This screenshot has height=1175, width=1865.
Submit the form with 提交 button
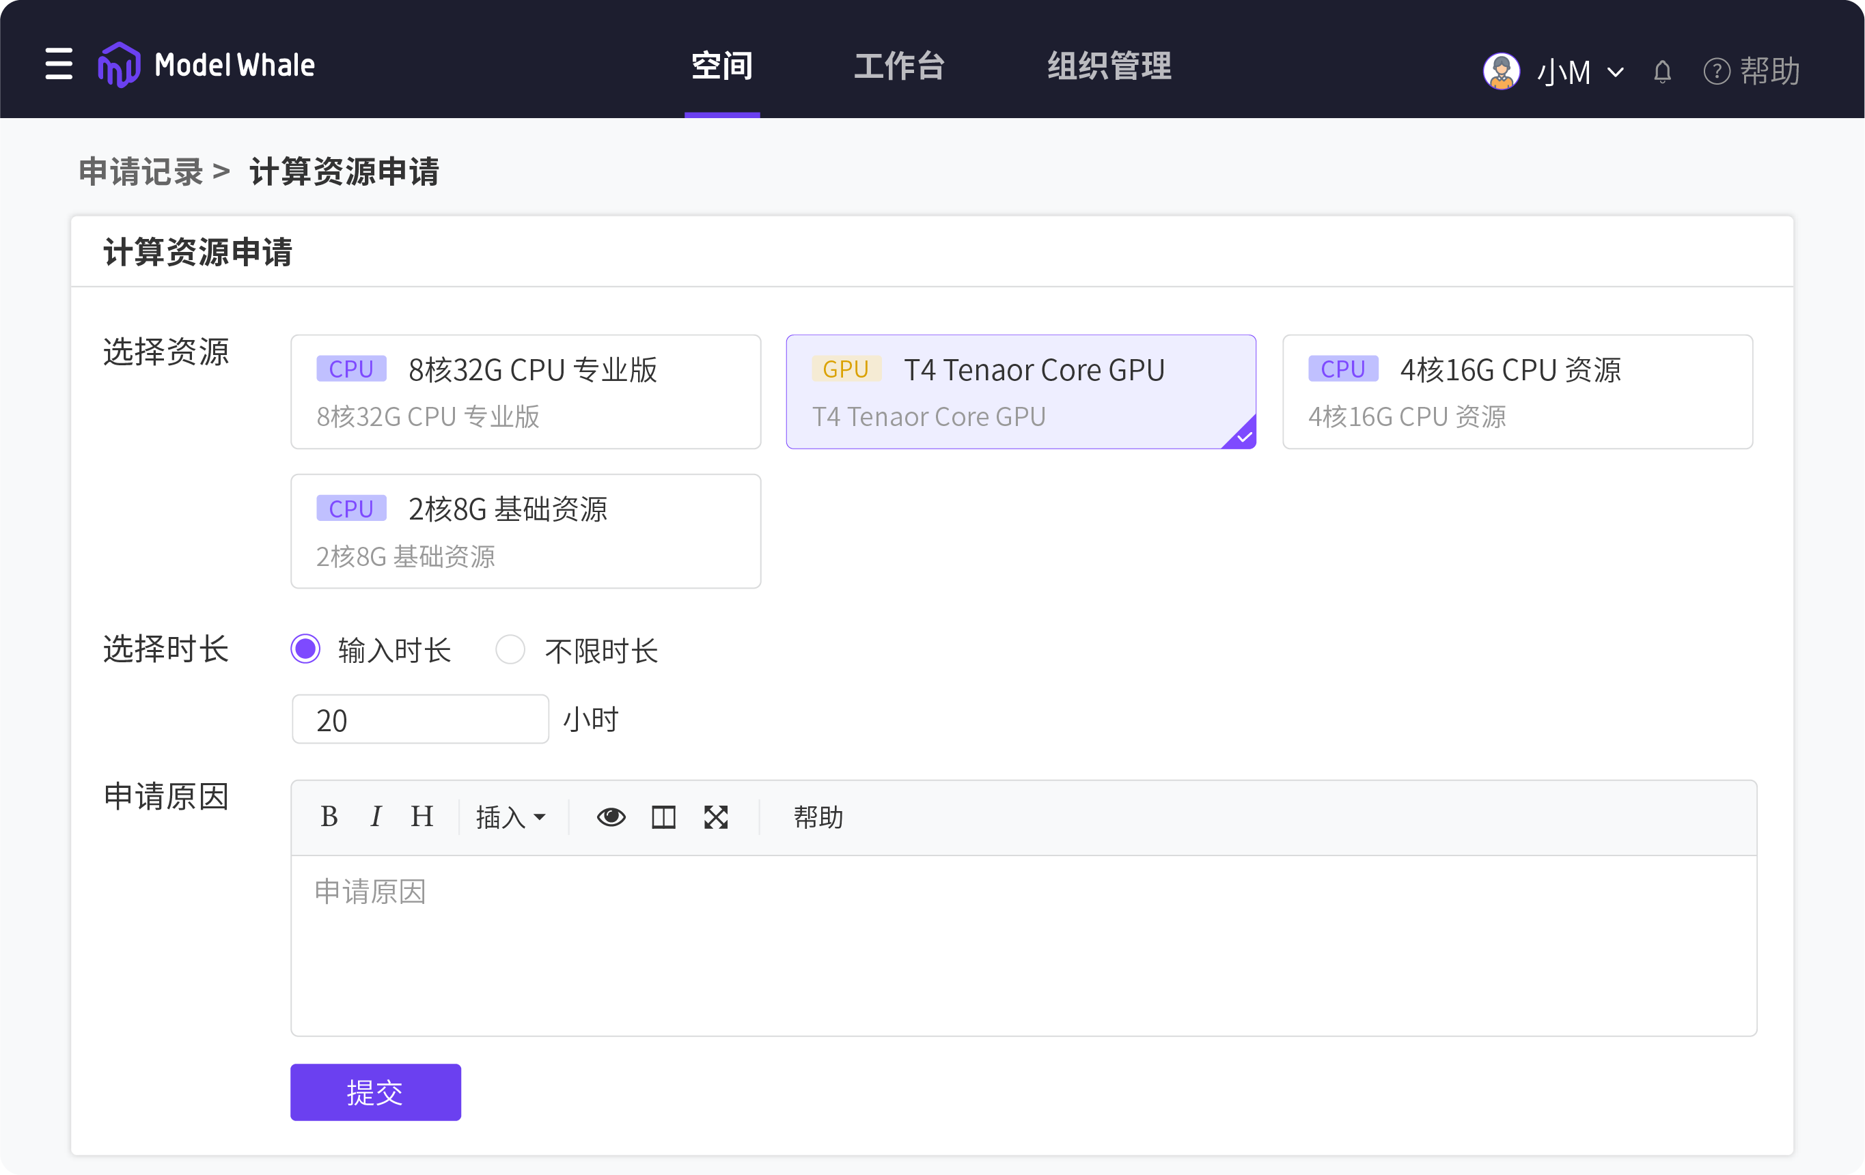(x=376, y=1092)
